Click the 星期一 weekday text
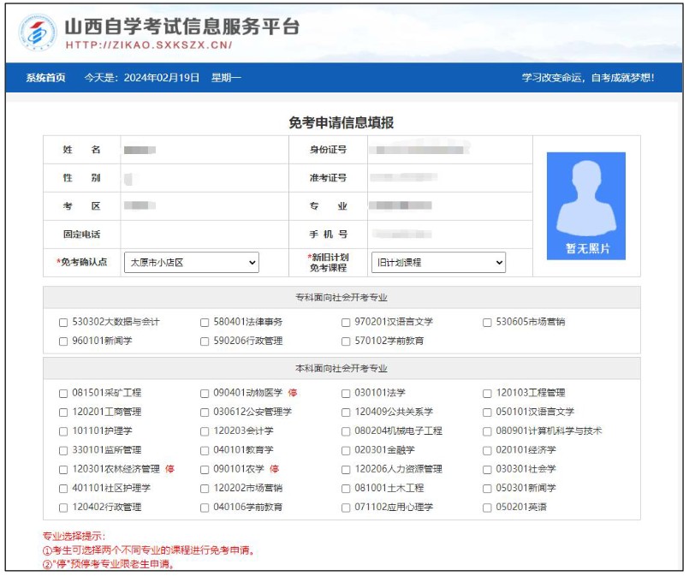Screen dimensions: 689x576 [226, 78]
